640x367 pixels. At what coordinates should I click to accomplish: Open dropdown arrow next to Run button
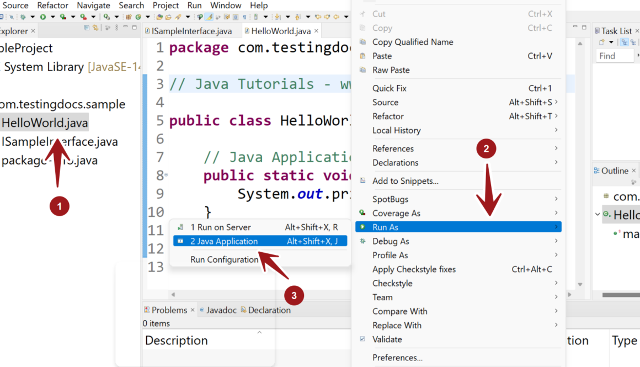(52, 17)
